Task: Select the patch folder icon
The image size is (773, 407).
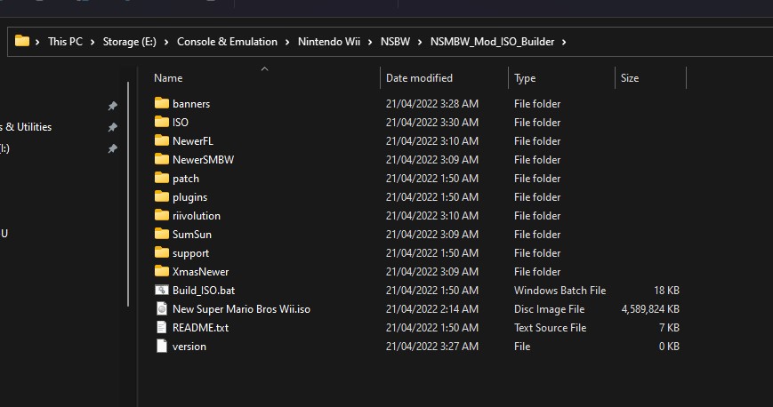Action: coord(162,178)
